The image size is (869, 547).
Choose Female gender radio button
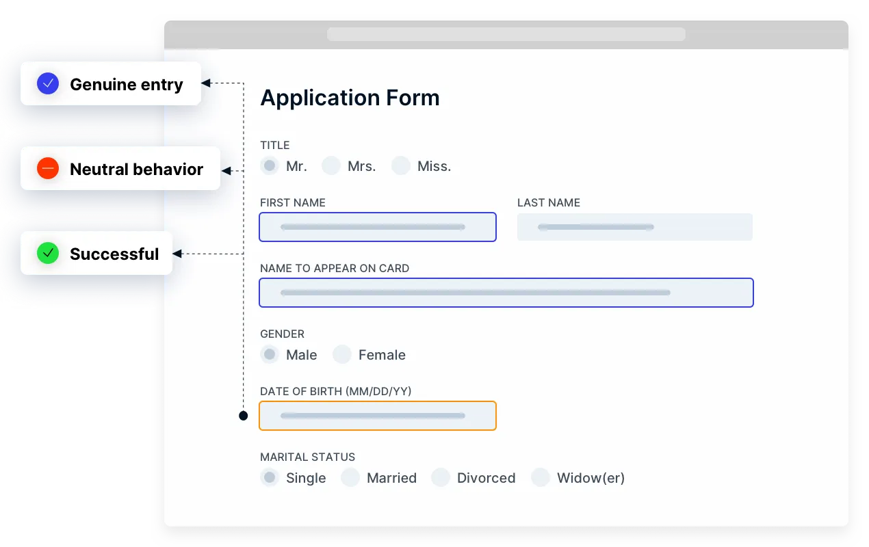[342, 354]
